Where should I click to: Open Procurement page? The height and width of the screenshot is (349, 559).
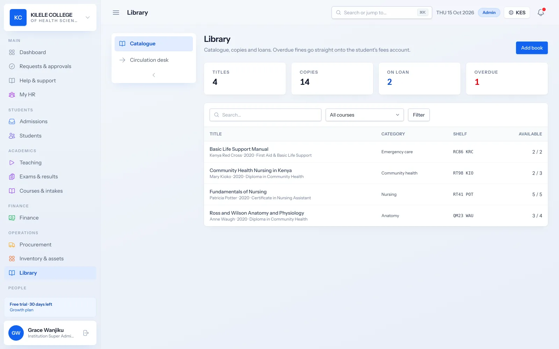[50, 245]
